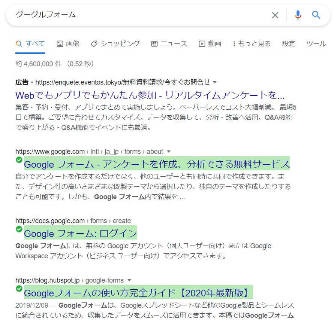Screen dimensions: 334x320
Task: Open Googleフォームの使い方完全ガイド result
Action: point(138,292)
